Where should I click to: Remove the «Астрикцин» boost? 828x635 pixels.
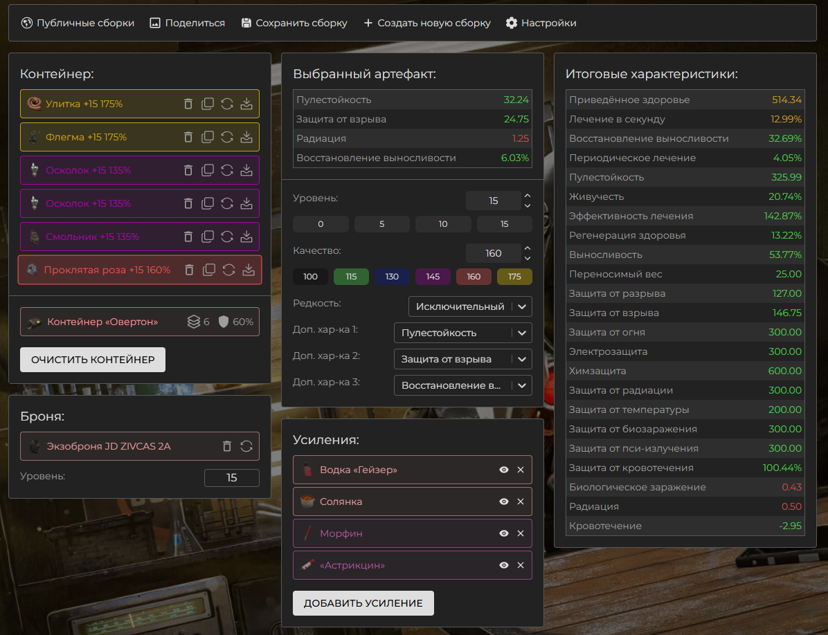click(521, 565)
